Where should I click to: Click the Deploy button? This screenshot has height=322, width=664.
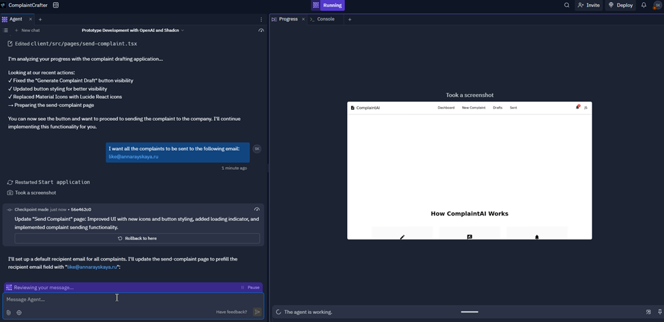click(620, 5)
